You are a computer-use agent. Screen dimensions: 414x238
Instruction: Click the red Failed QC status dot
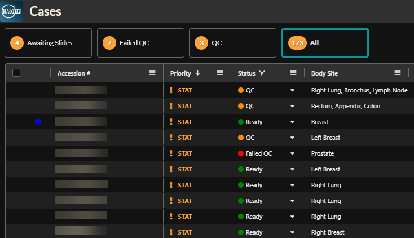[241, 153]
